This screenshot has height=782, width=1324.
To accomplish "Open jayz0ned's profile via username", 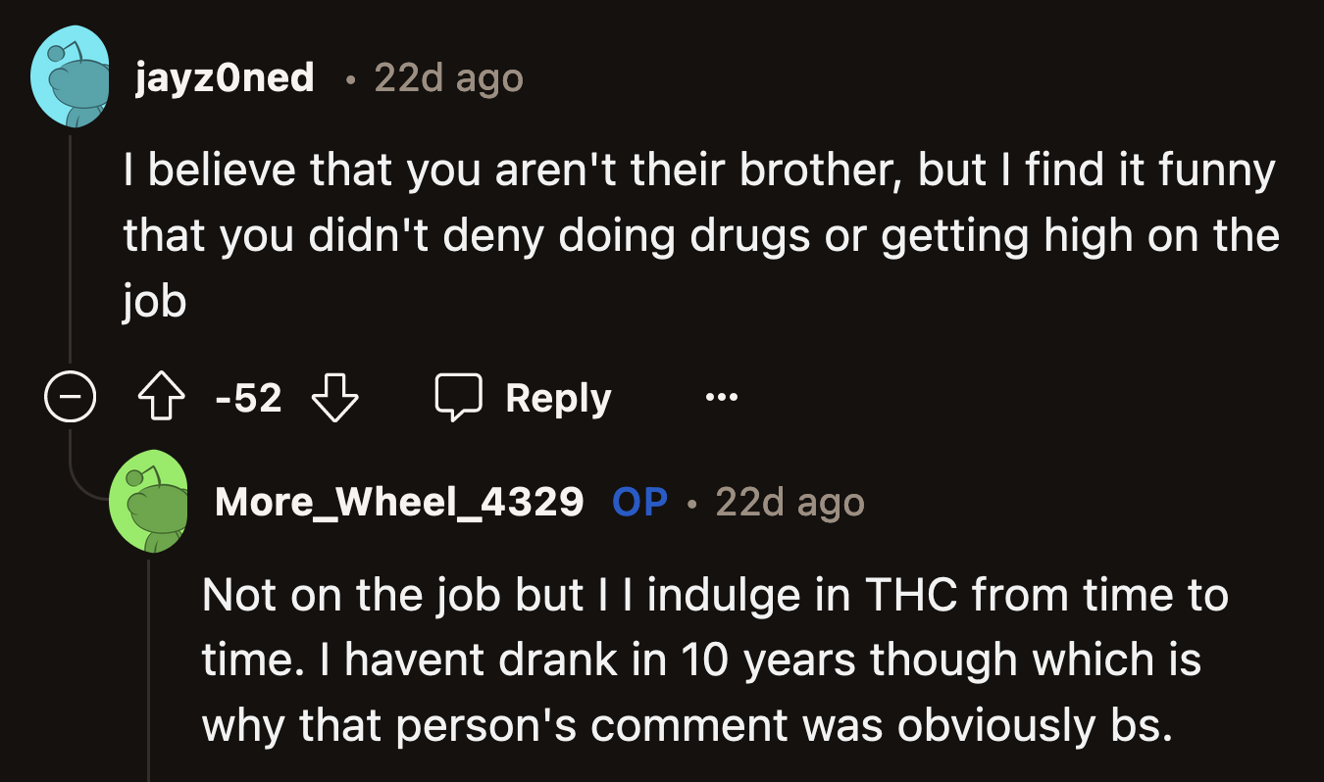I will (224, 77).
